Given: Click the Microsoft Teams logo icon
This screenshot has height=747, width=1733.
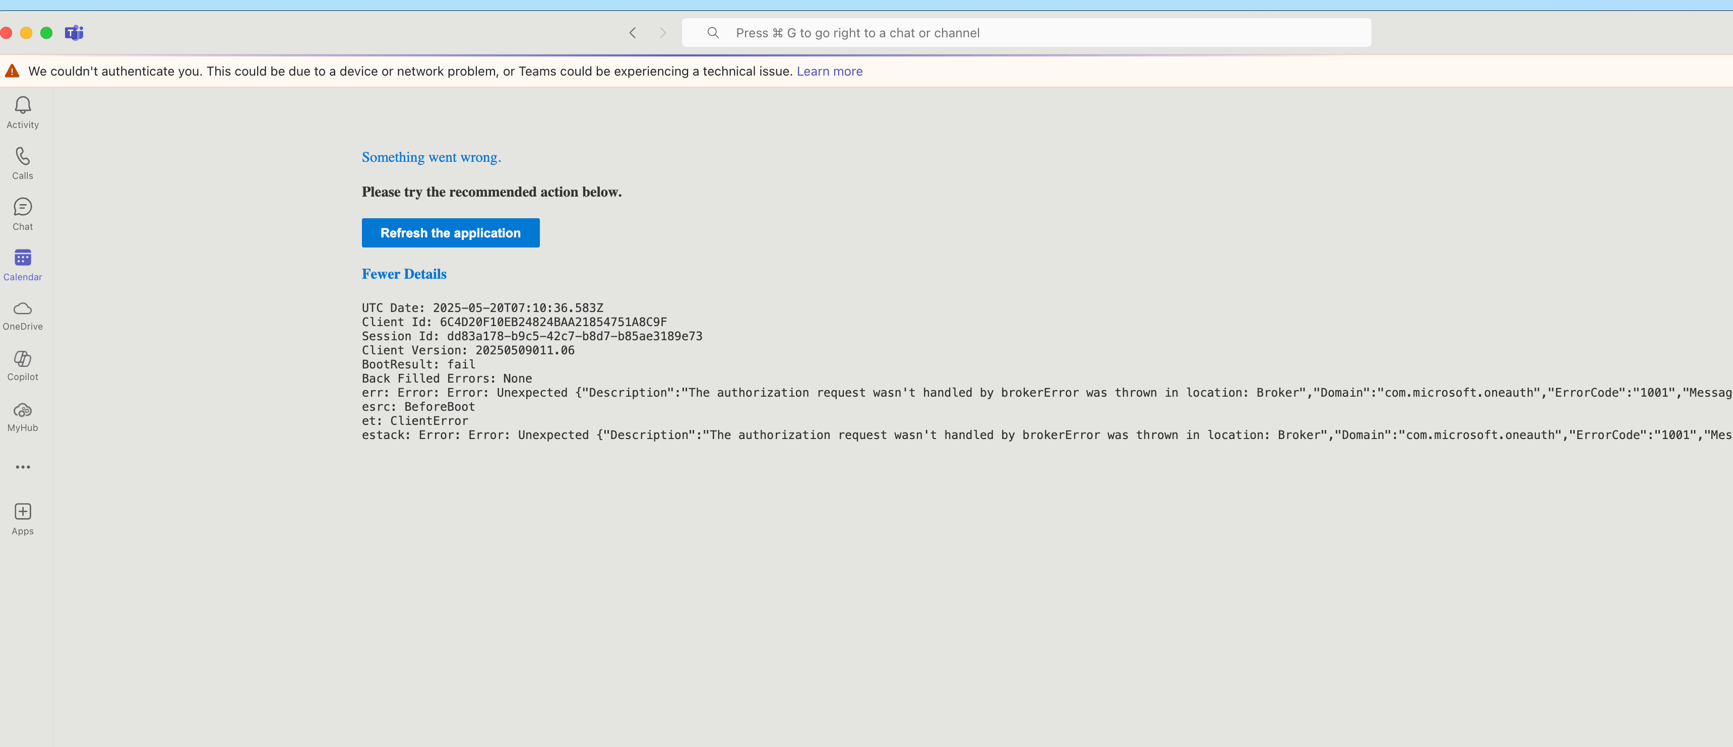Looking at the screenshot, I should pyautogui.click(x=74, y=33).
